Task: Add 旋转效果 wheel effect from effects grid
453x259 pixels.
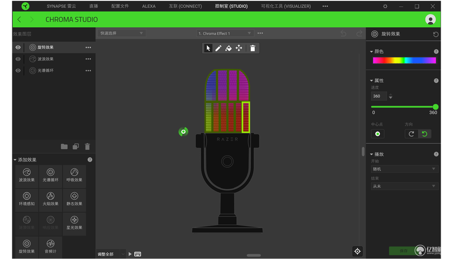Action: (x=27, y=247)
